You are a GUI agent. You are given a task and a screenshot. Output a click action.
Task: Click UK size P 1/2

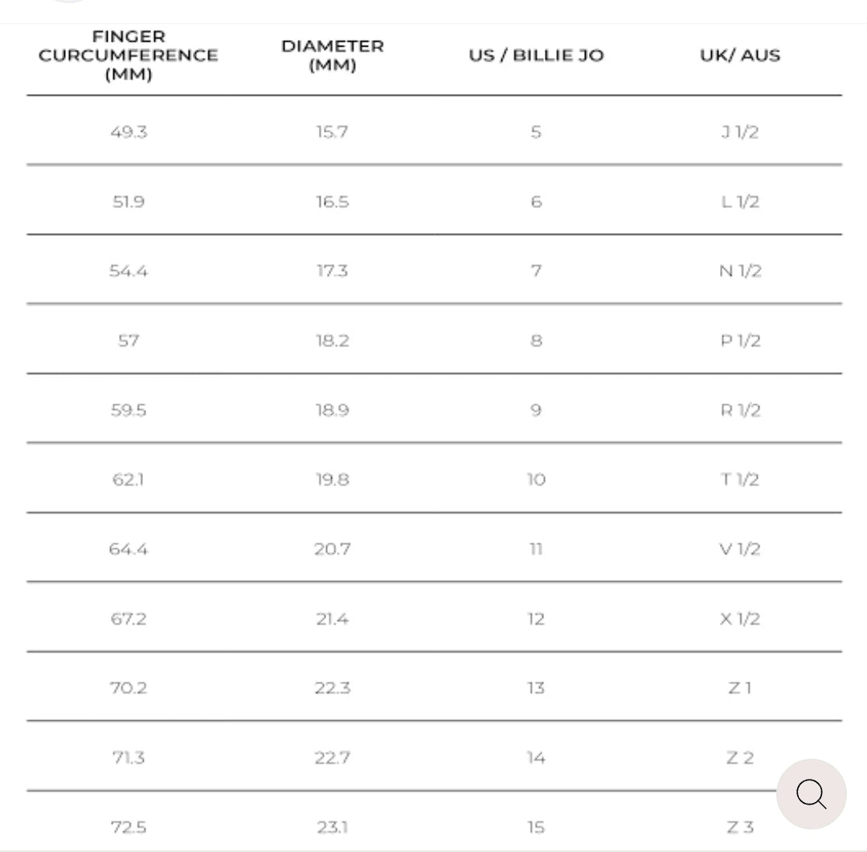[x=740, y=341]
